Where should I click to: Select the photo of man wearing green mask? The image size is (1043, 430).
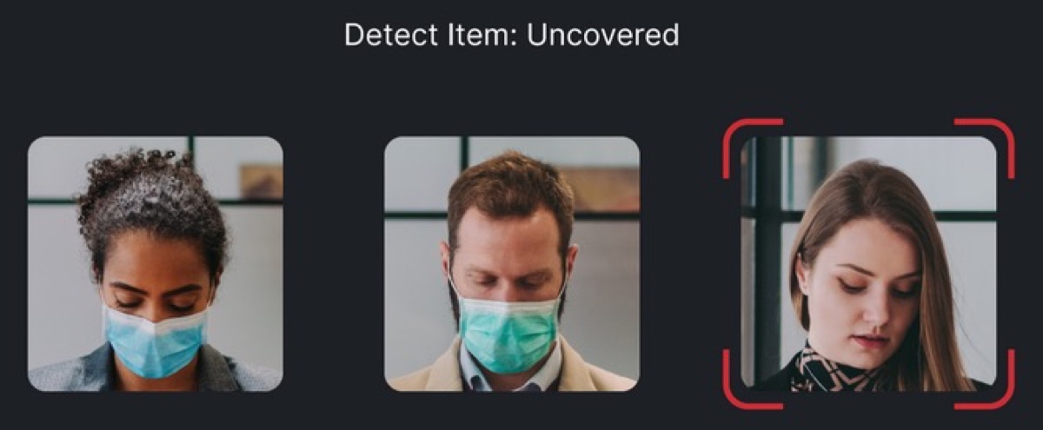coord(512,263)
